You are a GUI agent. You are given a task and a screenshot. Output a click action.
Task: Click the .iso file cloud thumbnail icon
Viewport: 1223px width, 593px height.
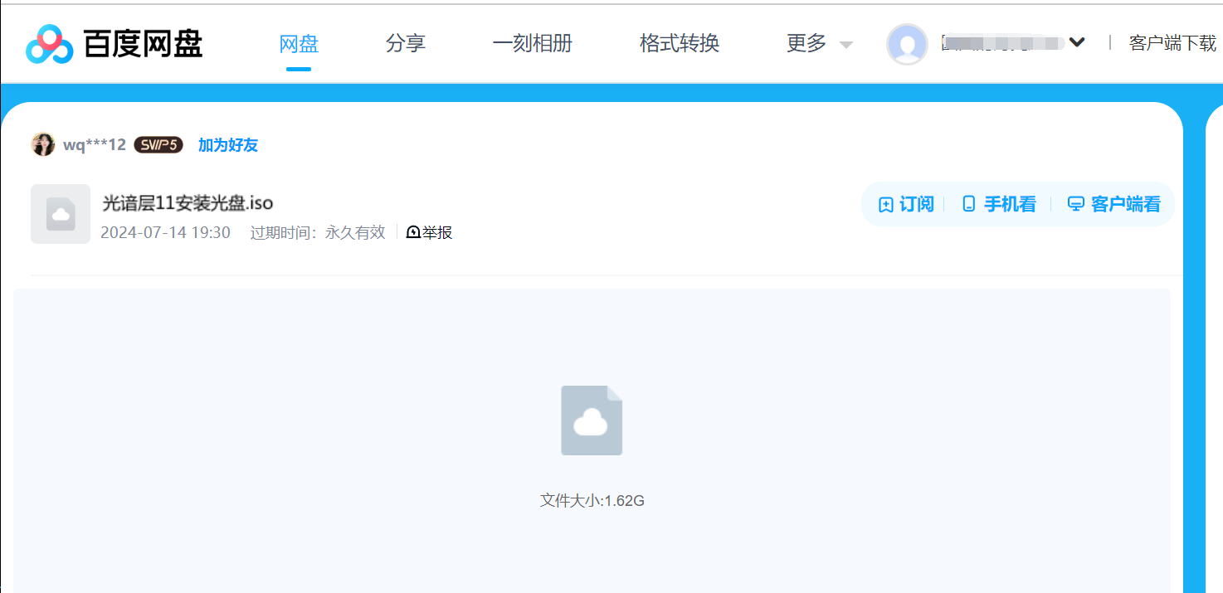point(60,214)
